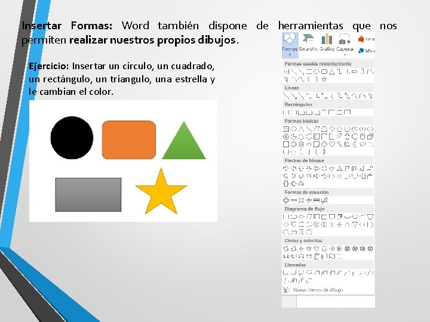This screenshot has height=322, width=430.
Task: Pick the oval in recently used shapes
Action: pos(317,72)
